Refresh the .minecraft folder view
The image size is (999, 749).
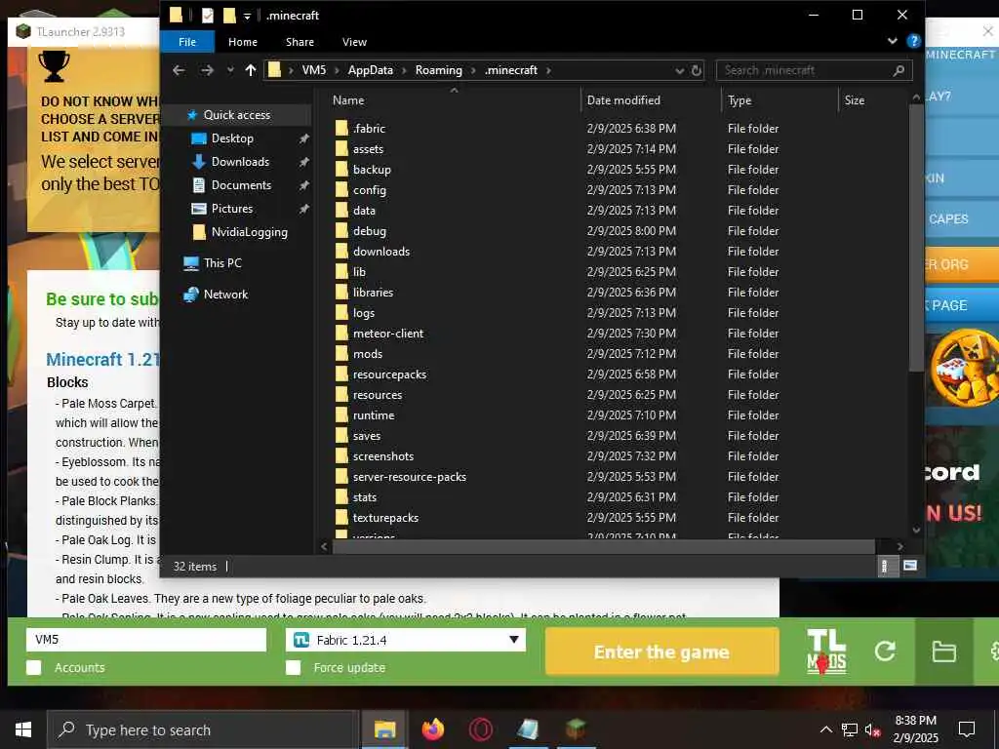697,70
